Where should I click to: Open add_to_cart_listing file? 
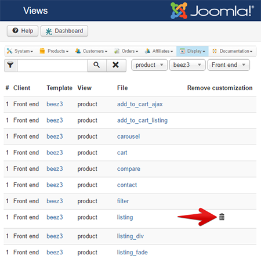coord(142,120)
